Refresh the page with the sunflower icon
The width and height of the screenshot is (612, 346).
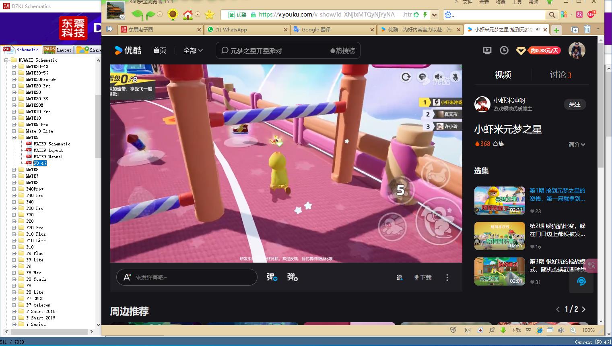pos(173,15)
